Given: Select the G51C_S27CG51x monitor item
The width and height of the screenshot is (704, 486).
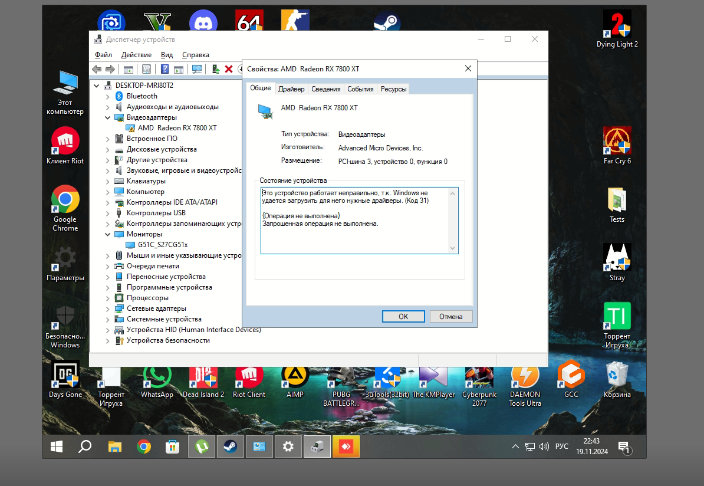Looking at the screenshot, I should click(163, 245).
